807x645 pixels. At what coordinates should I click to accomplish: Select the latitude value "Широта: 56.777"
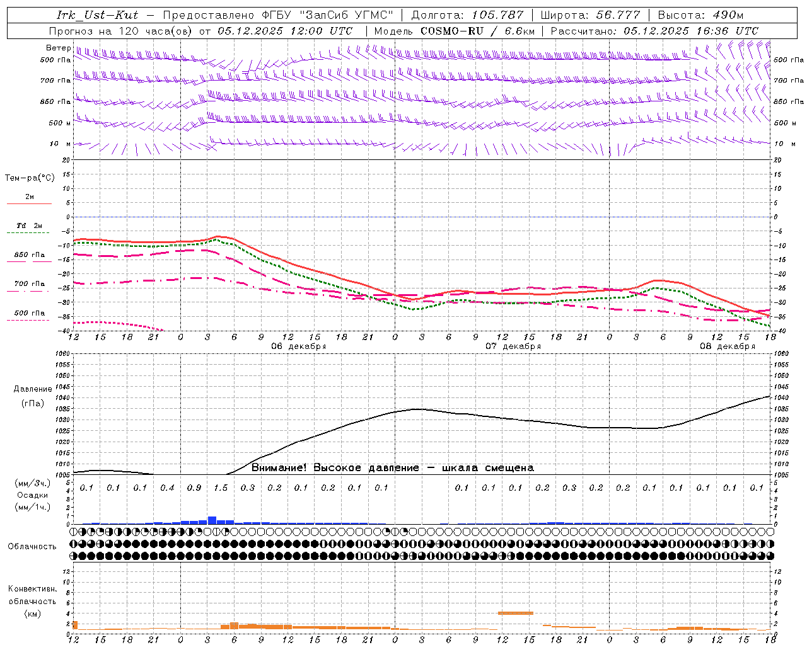pos(590,15)
